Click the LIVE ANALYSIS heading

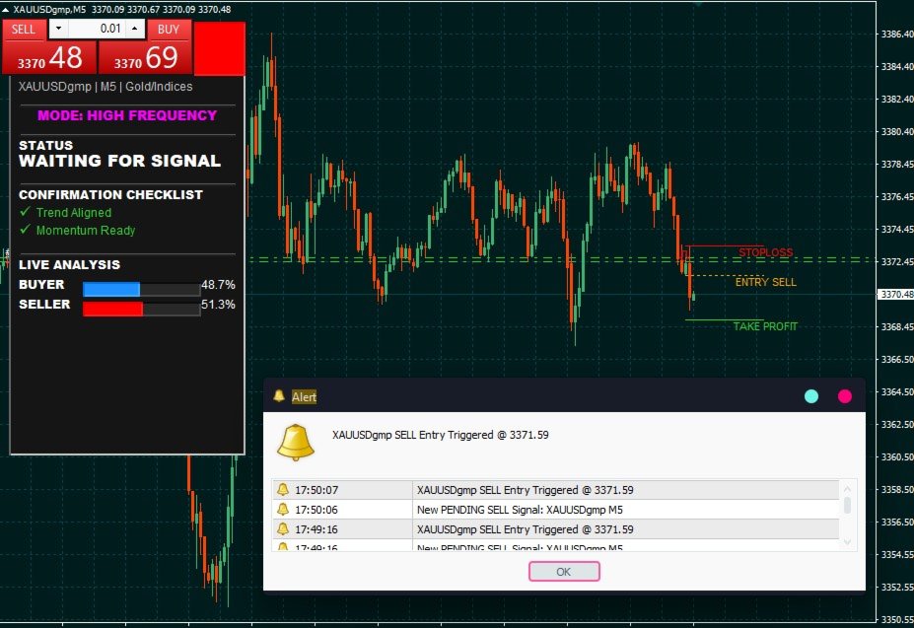(x=69, y=265)
